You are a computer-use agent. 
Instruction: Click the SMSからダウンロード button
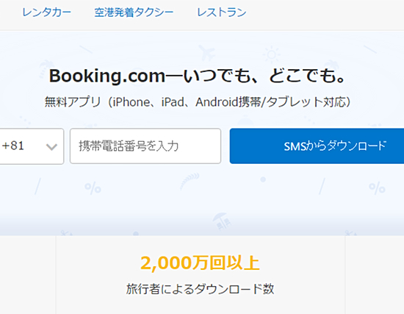pyautogui.click(x=317, y=146)
